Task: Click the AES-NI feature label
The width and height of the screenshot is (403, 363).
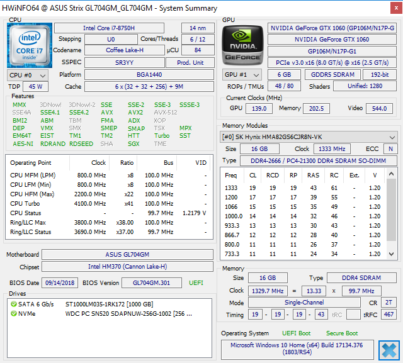Action: tap(23, 144)
